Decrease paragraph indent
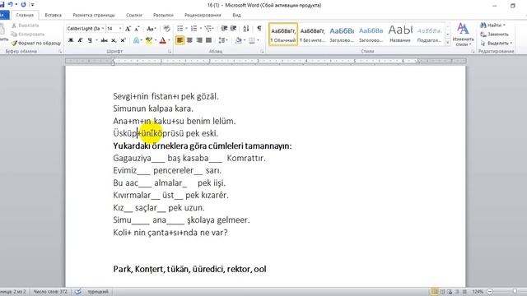527x296 pixels. point(224,29)
